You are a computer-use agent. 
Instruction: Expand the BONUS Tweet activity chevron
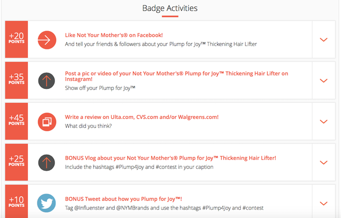click(324, 203)
